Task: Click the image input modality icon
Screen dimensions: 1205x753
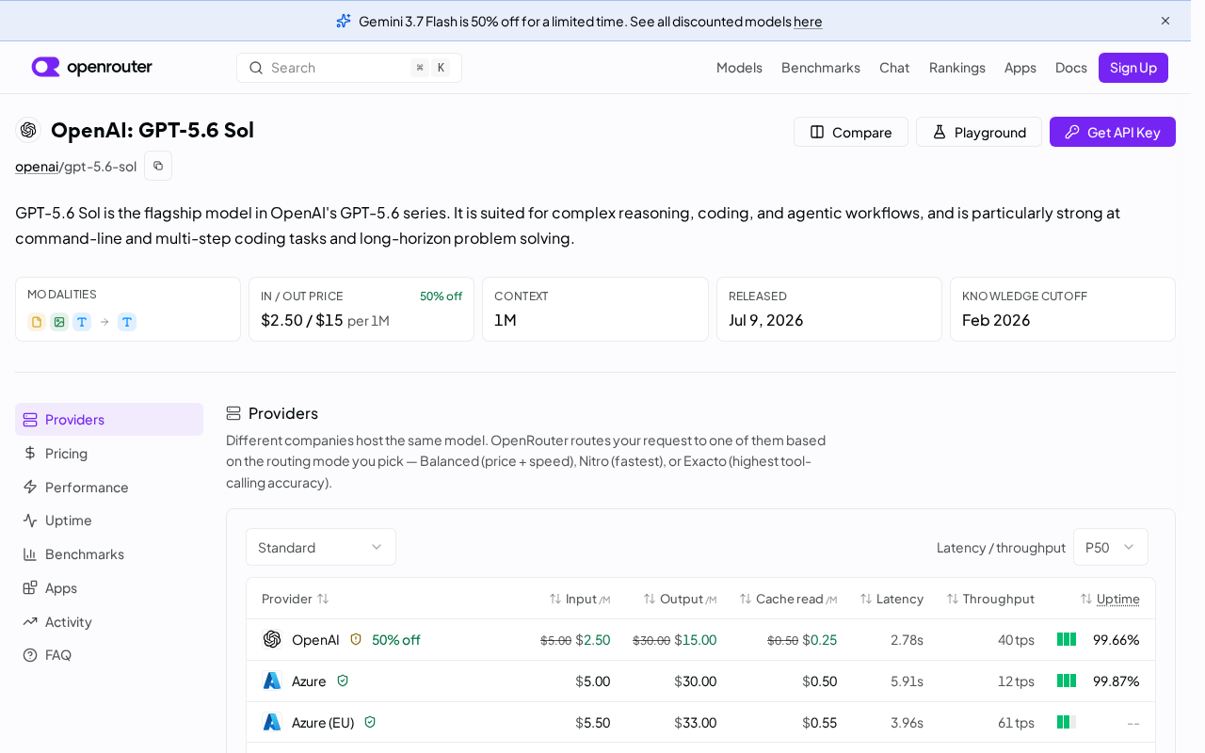Action: [59, 322]
